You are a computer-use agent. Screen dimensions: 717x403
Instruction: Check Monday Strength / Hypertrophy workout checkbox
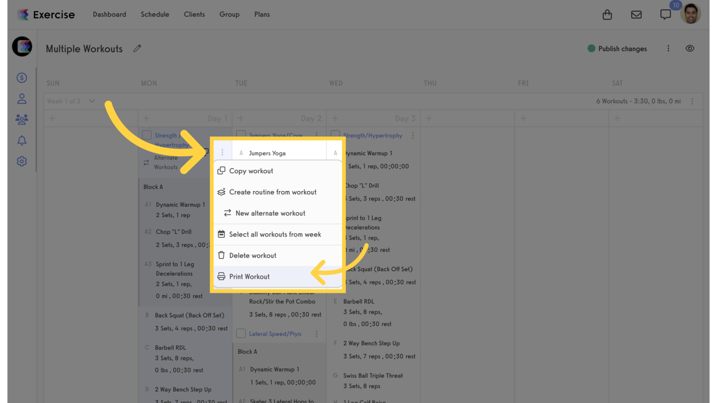(147, 135)
